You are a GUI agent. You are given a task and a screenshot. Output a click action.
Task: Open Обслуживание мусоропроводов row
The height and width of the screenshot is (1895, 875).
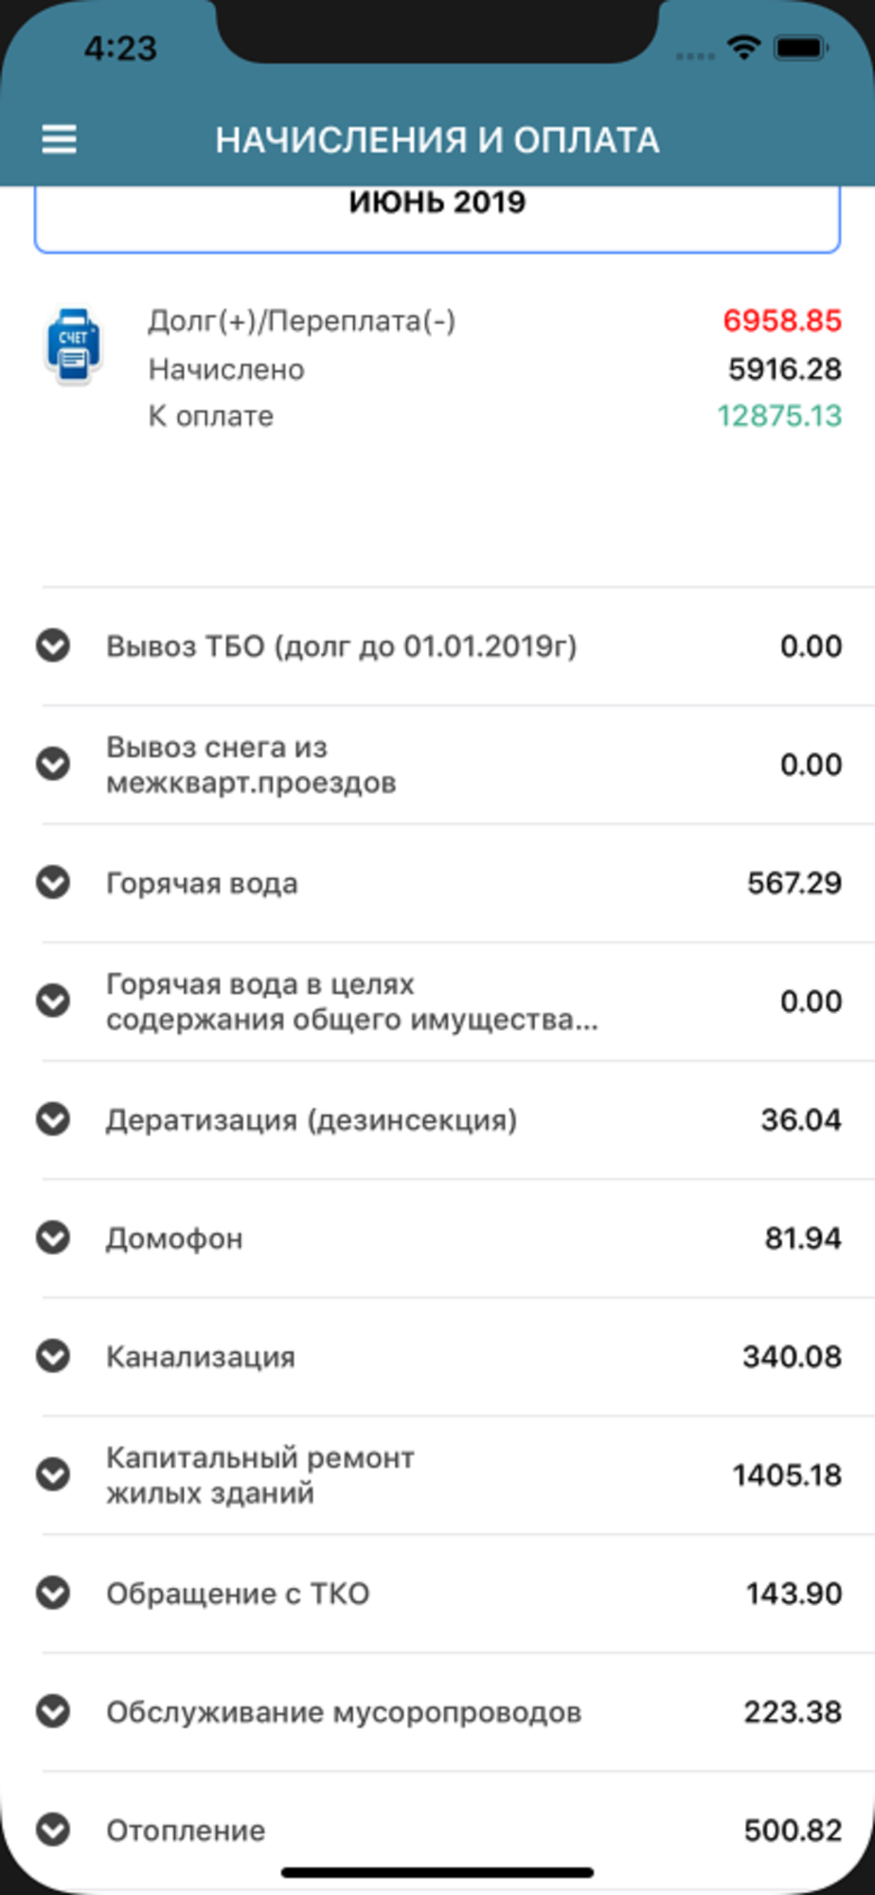pos(457,1712)
